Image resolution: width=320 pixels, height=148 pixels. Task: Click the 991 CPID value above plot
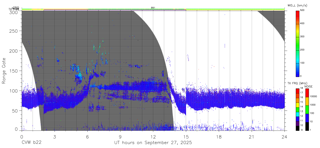[x=153, y=8]
